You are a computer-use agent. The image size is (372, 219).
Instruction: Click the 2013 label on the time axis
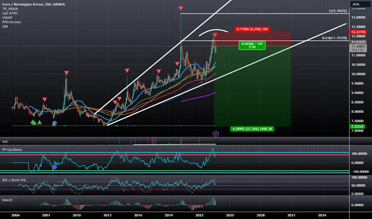107,215
